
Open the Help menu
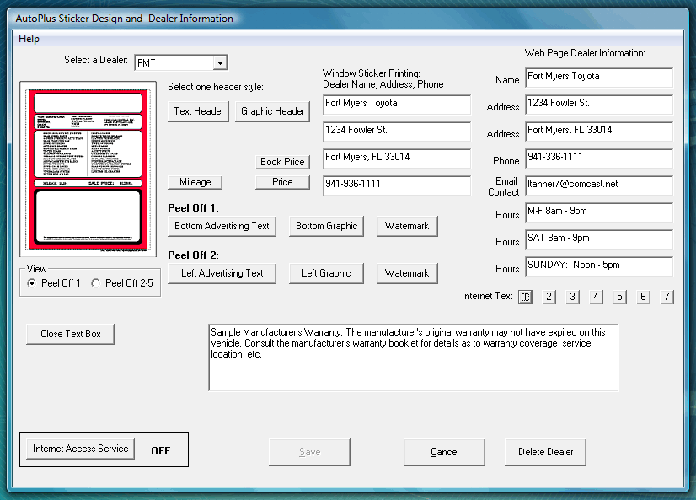coord(29,39)
